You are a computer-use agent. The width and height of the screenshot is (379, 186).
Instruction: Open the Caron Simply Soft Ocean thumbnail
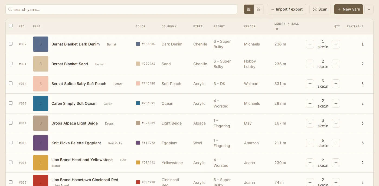41,103
